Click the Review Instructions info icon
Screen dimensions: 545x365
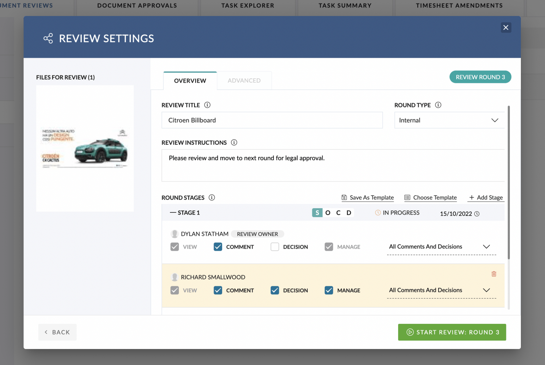coord(234,143)
